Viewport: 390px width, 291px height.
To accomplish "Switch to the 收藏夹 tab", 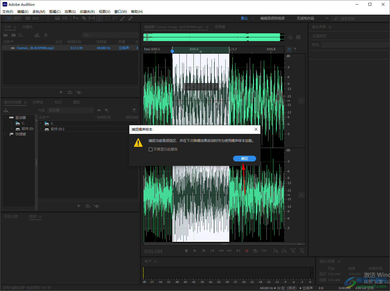I will [28, 27].
